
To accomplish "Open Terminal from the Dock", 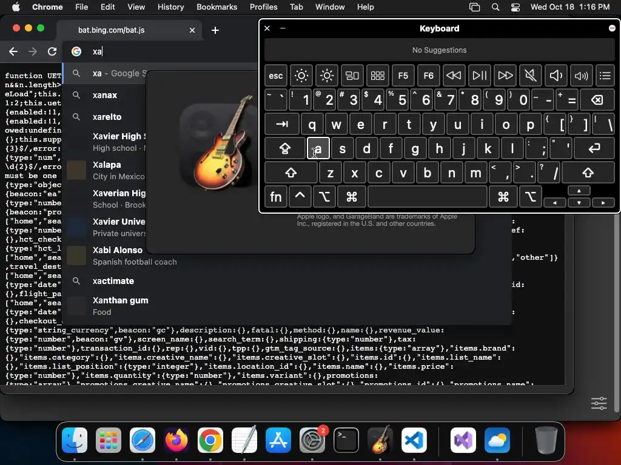I will pos(346,440).
